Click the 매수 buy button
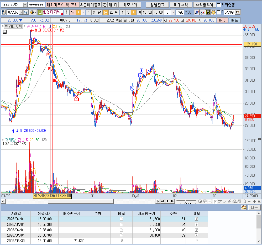 click(222, 20)
